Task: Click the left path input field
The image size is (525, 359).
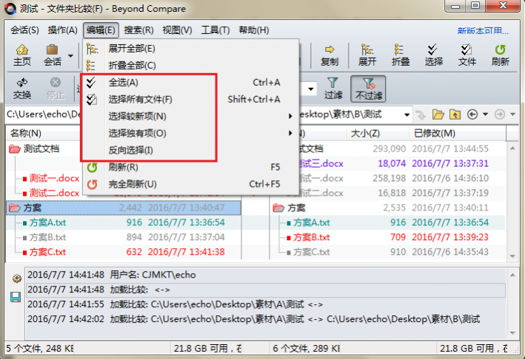Action: click(44, 114)
